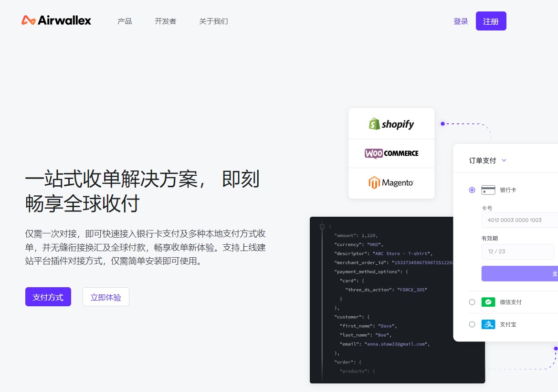Expand the 订单支付 dropdown chevron

tap(504, 161)
